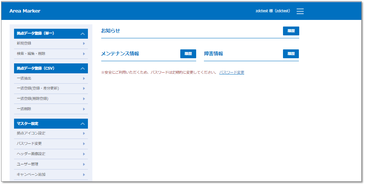Click arrow icon beside ユーザー管理

[x=84, y=164]
